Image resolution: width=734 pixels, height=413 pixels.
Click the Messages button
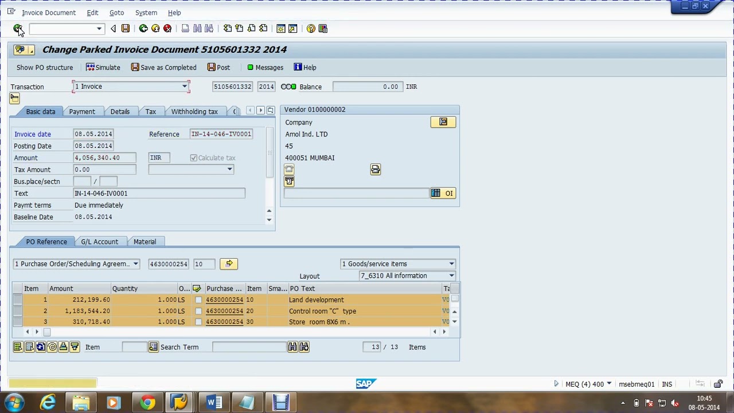pos(265,68)
